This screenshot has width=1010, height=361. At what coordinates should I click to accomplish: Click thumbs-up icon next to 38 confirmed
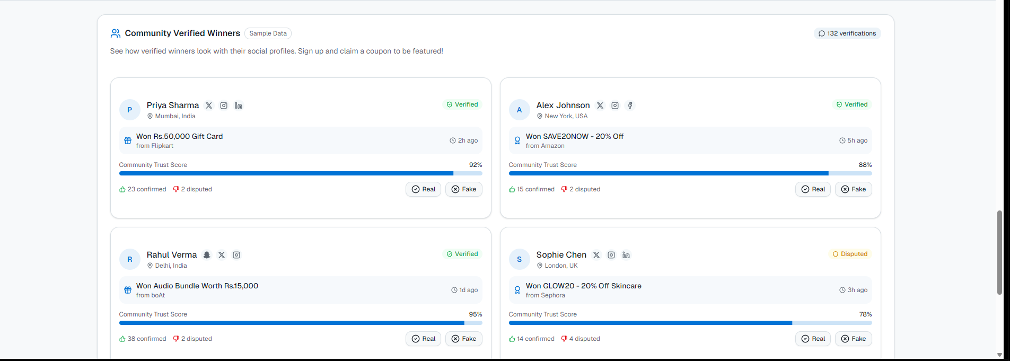(122, 339)
